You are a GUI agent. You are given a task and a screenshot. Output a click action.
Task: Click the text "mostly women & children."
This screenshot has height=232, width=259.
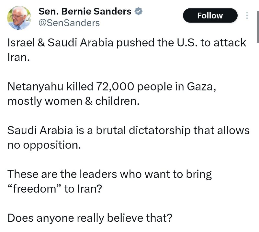[73, 101]
